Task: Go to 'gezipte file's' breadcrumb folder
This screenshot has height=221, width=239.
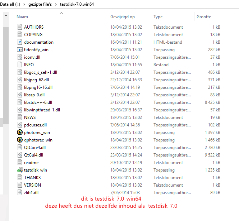Action: [x=40, y=4]
